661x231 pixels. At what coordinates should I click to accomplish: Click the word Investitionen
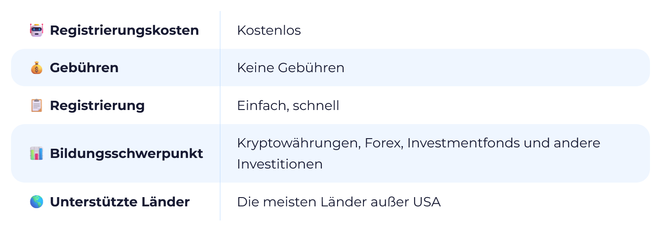tap(280, 164)
